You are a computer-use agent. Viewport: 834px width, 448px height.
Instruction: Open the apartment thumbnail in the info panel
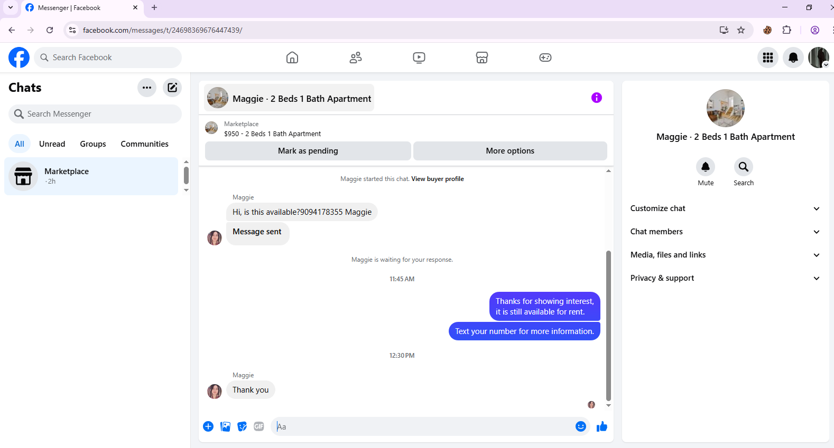pos(726,108)
